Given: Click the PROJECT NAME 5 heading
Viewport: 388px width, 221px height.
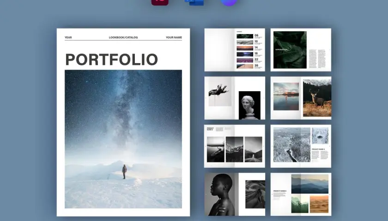Looking at the screenshot, I should coord(280,191).
